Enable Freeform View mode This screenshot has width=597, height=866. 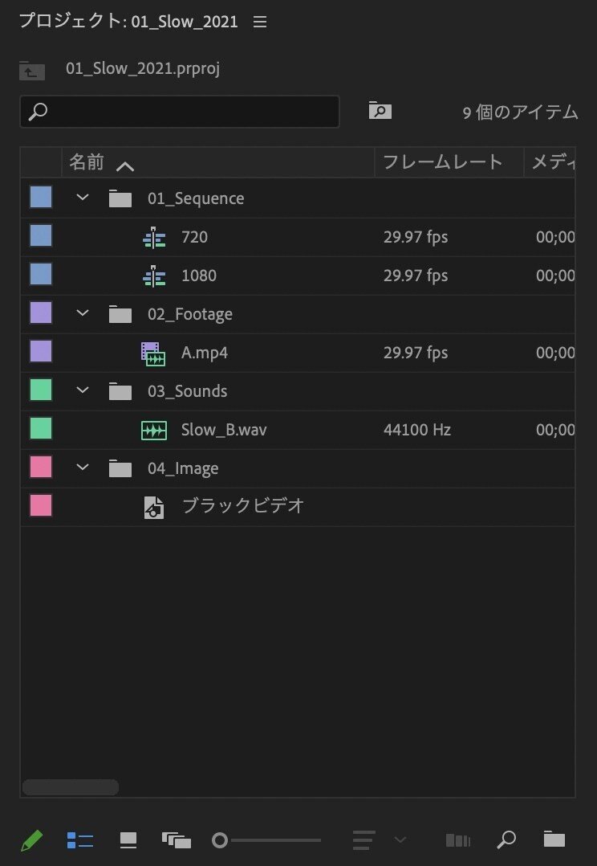[x=177, y=840]
